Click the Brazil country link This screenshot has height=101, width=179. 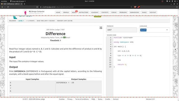68,38
